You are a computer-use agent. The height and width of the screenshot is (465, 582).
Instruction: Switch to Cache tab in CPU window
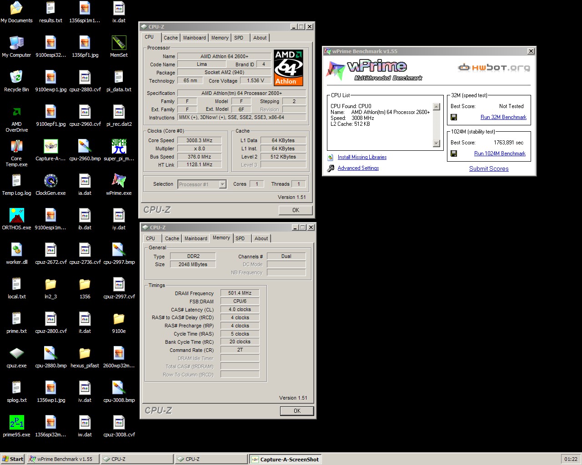pos(171,38)
